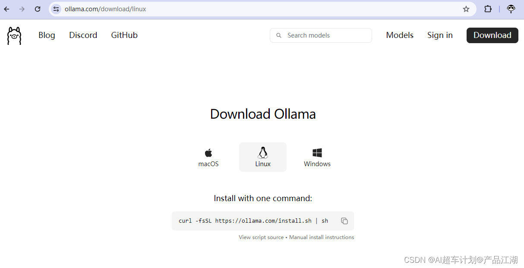Open site information icon in address bar
Screen dimensions: 524x268
pos(56,9)
